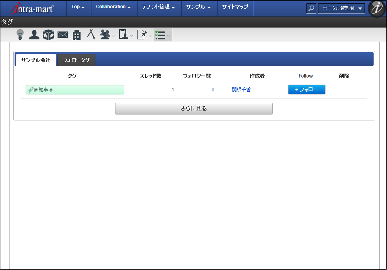Expand the ポータル管理者 user dropdown
Image resolution: width=387 pixels, height=270 pixels.
(x=341, y=8)
